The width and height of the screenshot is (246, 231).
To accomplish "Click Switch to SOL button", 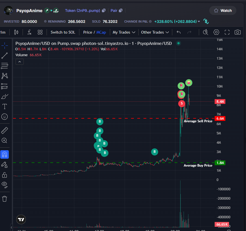I will [x=63, y=32].
